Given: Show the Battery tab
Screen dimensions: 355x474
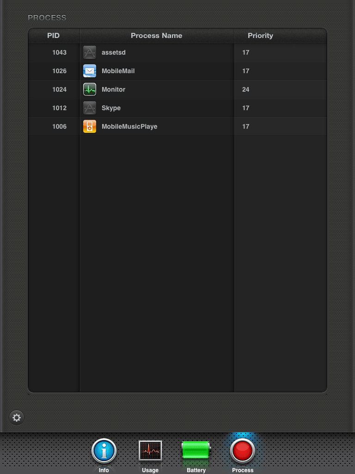Looking at the screenshot, I should tap(196, 456).
